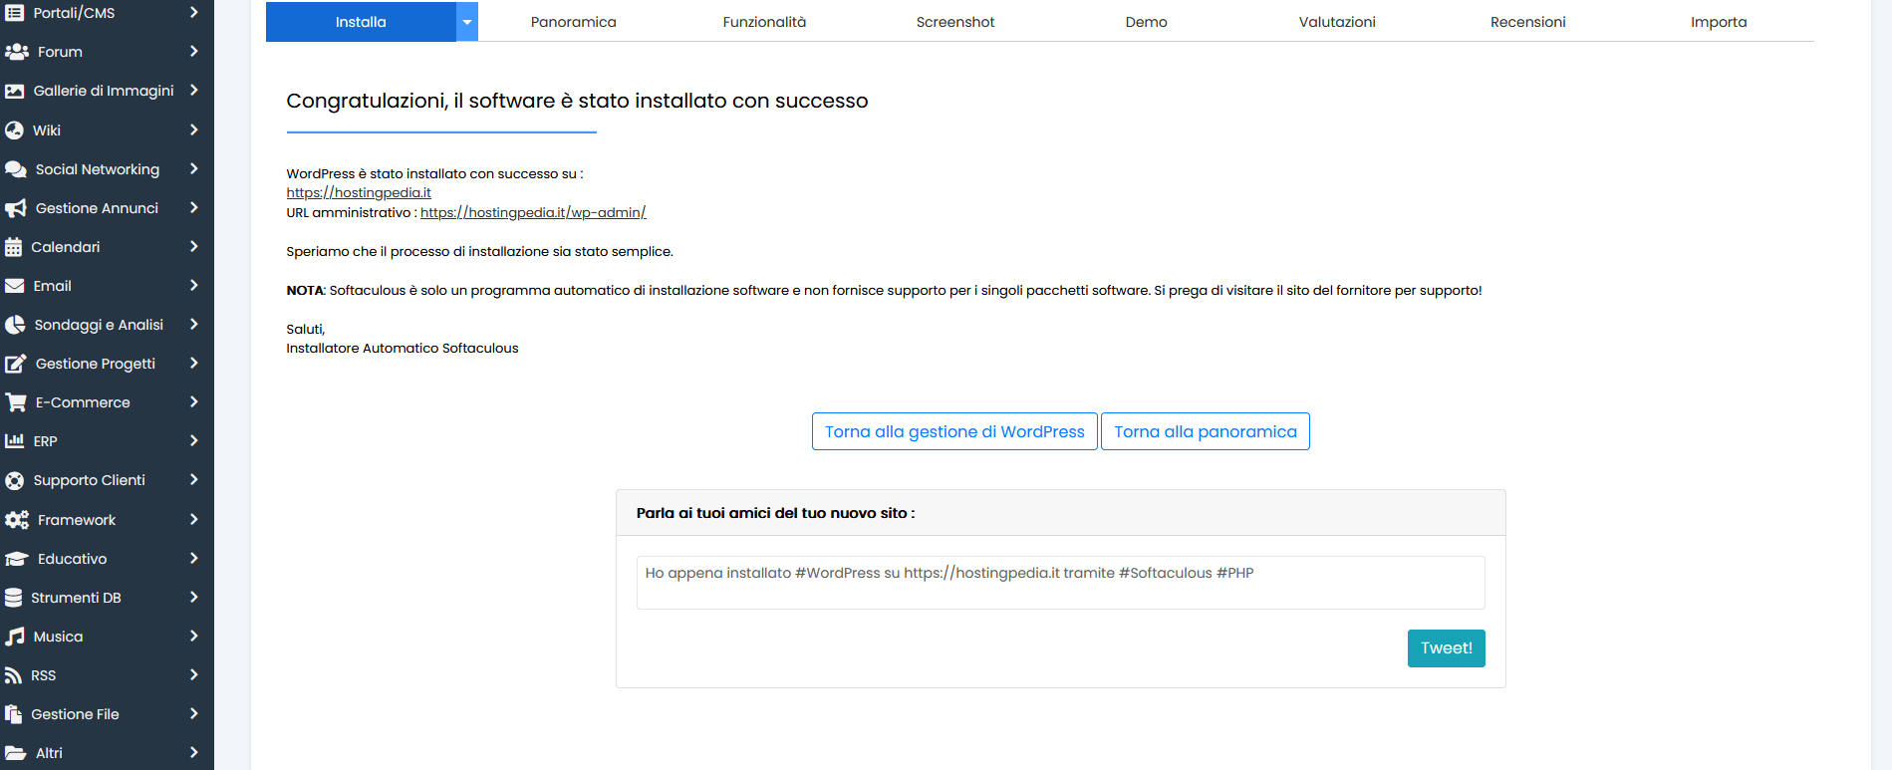
Task: Click the Wiki globe icon
Action: 14,130
